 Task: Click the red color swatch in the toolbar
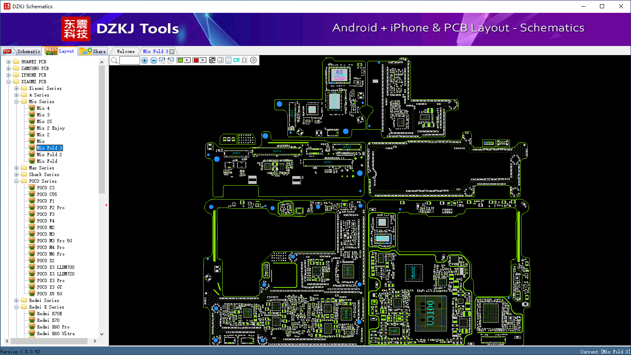[196, 60]
